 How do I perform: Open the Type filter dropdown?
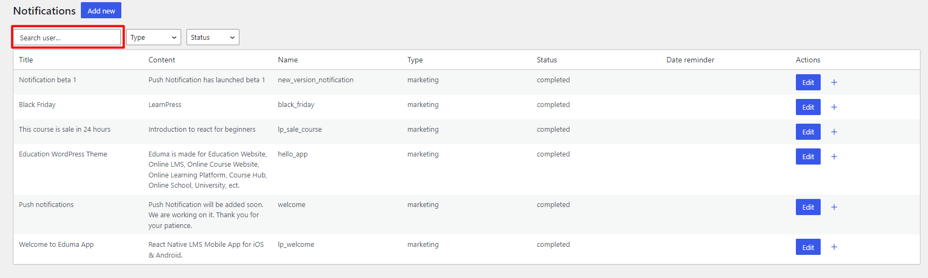154,37
